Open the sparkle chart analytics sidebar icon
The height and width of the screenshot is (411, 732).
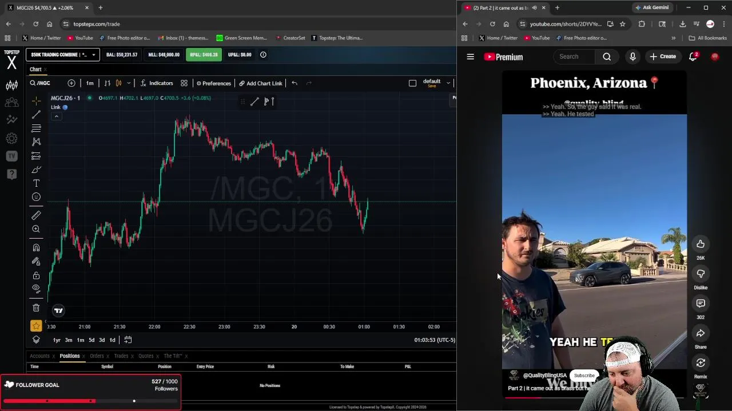click(11, 120)
